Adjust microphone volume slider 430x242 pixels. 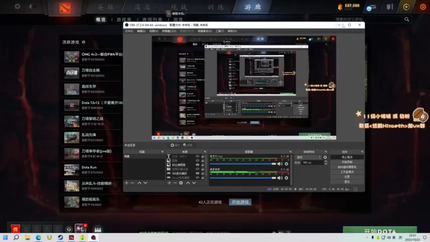243,164
